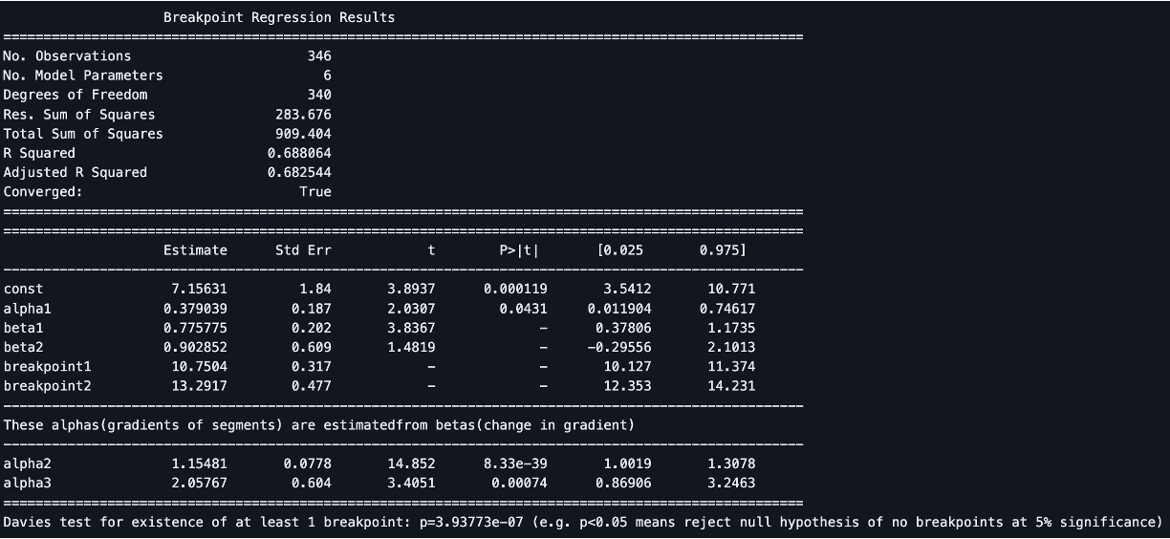Click the R Squared value 0.688064
The height and width of the screenshot is (539, 1170).
(x=299, y=153)
